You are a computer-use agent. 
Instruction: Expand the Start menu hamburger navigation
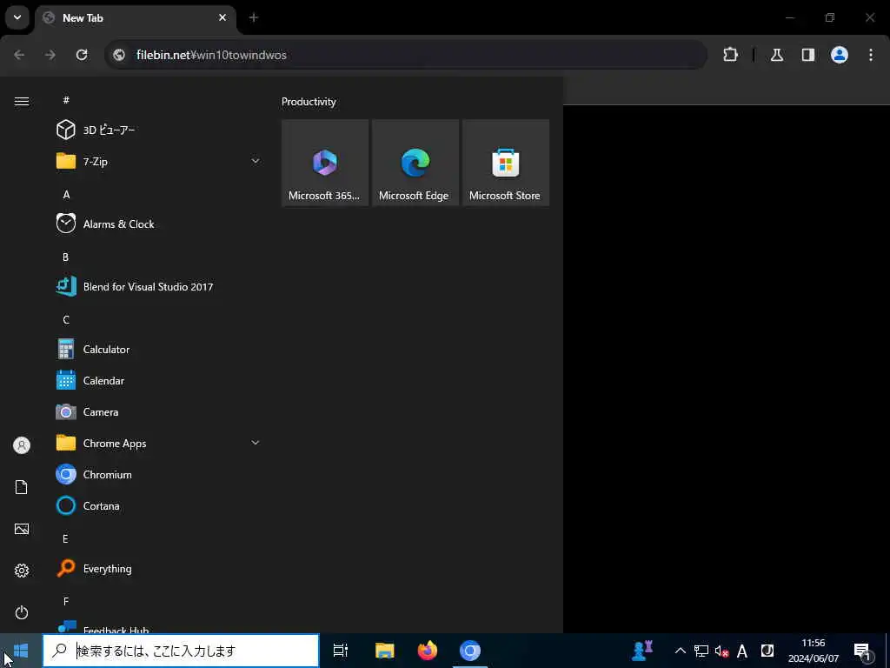coord(22,101)
